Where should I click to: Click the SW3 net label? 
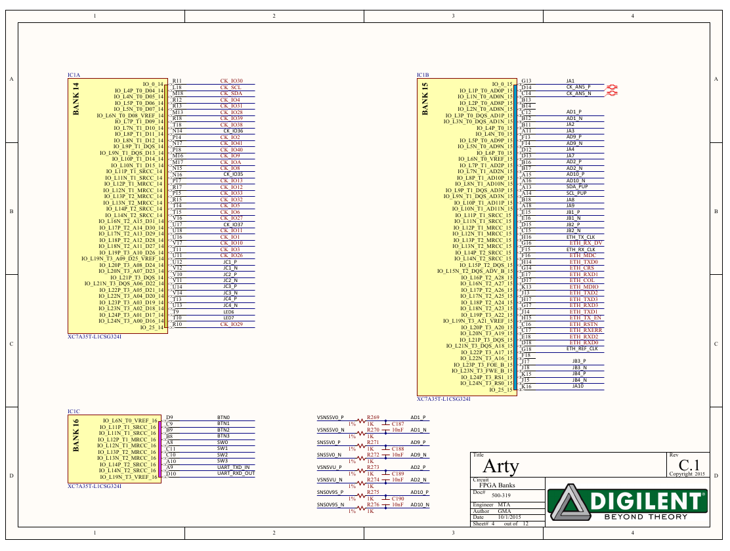pos(223,461)
